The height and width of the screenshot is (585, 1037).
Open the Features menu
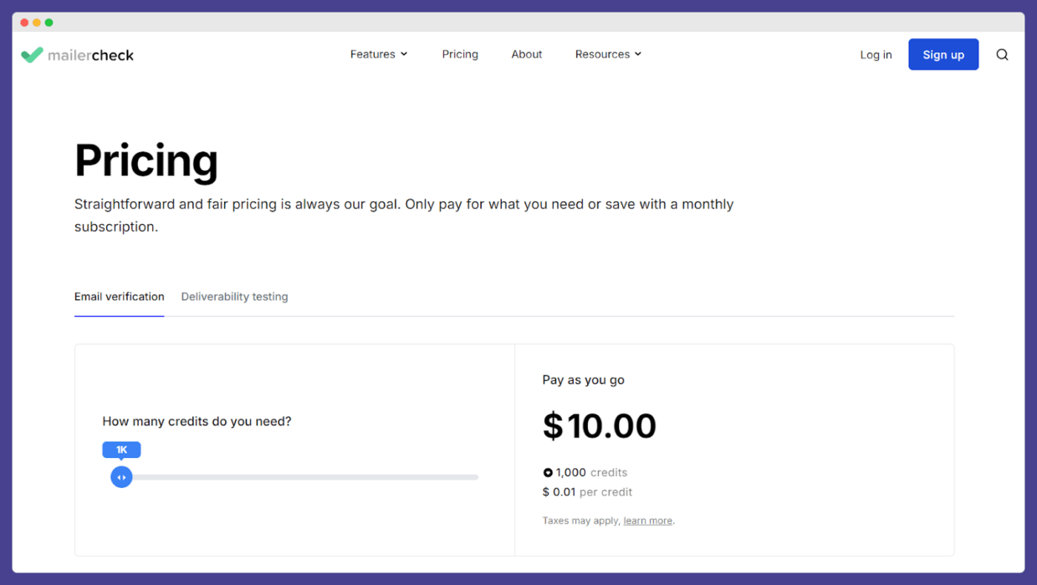[372, 54]
